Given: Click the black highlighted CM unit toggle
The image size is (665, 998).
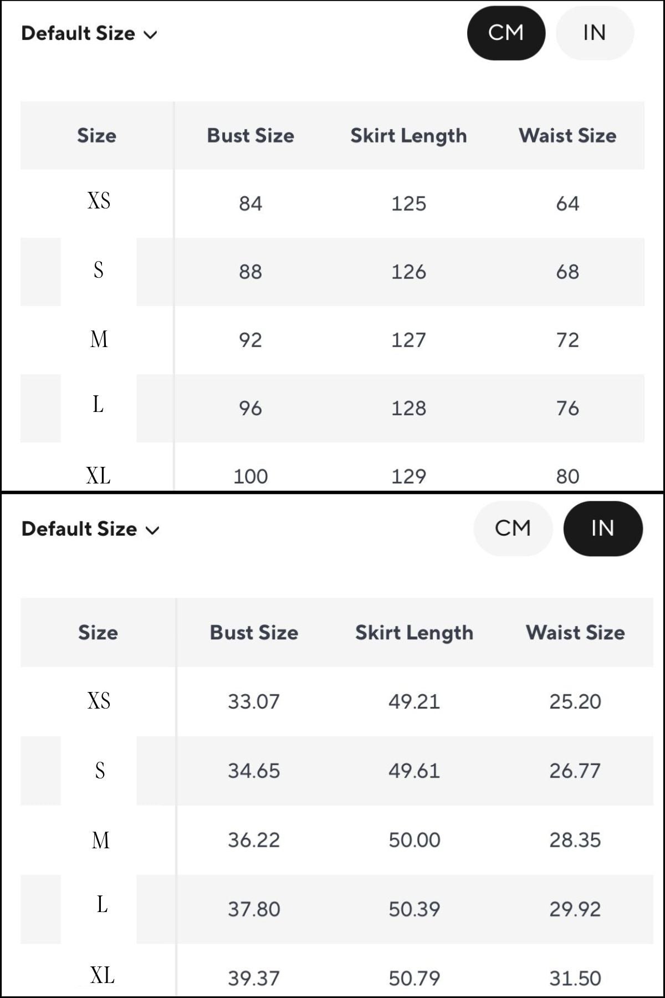Looking at the screenshot, I should [x=506, y=33].
